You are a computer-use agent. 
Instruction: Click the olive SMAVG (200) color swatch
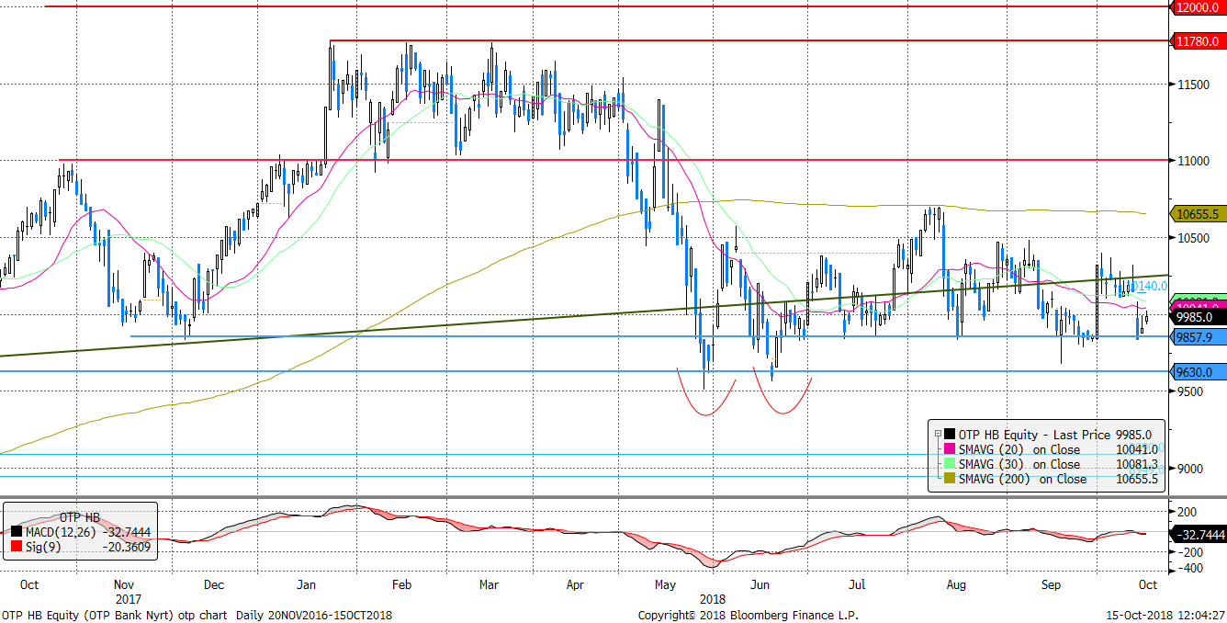950,479
